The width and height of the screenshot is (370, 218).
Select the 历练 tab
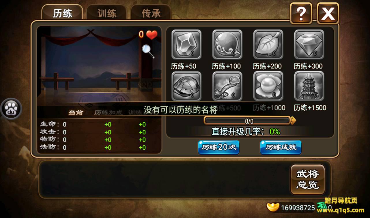[x=62, y=13]
